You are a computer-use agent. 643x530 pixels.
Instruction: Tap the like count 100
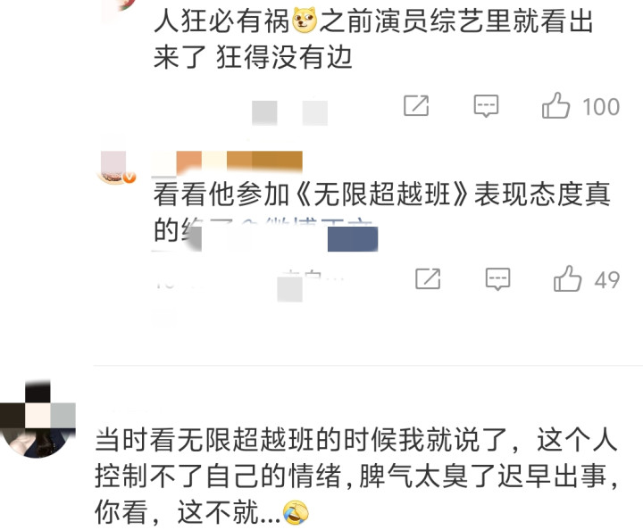[x=601, y=107]
